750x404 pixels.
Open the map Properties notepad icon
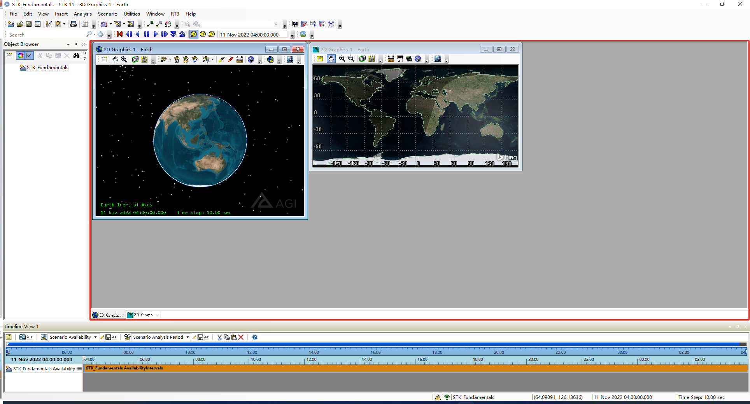pyautogui.click(x=320, y=59)
